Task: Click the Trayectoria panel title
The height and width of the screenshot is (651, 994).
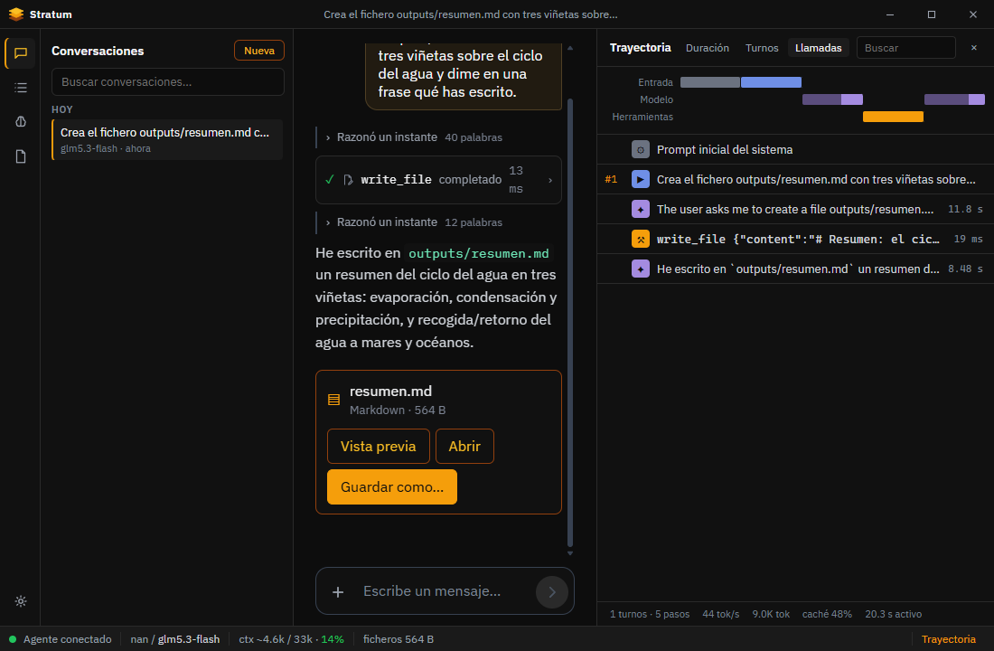Action: tap(641, 48)
